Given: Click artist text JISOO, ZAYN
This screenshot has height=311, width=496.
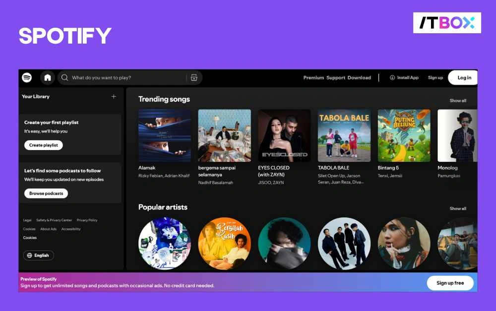Looking at the screenshot, I should click(271, 183).
